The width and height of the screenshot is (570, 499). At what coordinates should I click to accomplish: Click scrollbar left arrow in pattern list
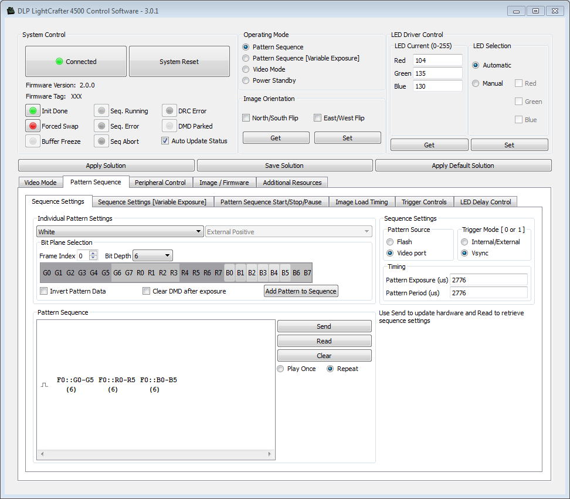click(x=43, y=454)
